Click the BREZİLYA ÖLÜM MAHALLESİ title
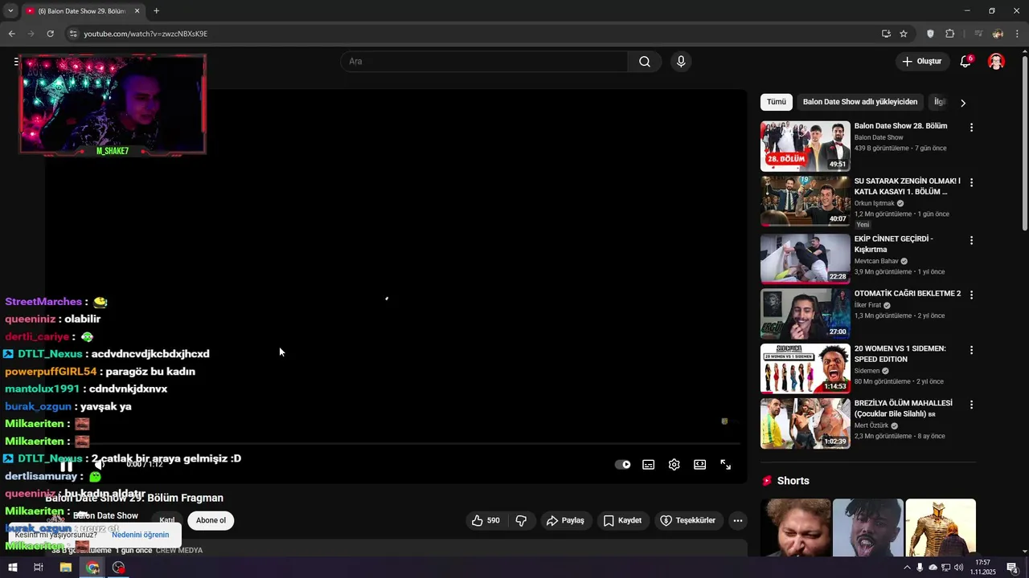 pos(903,409)
